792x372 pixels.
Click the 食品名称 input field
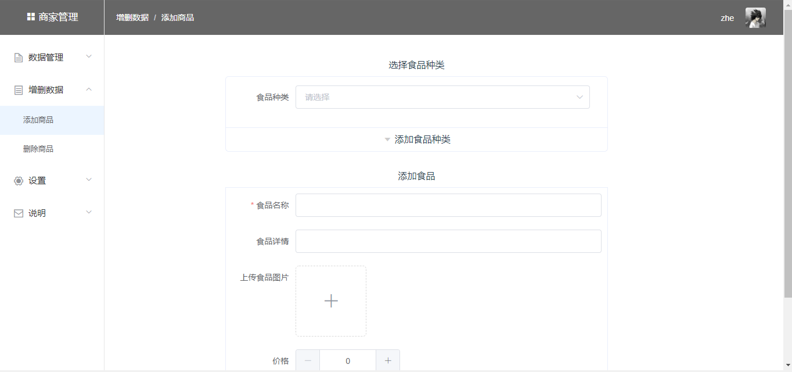coord(448,205)
